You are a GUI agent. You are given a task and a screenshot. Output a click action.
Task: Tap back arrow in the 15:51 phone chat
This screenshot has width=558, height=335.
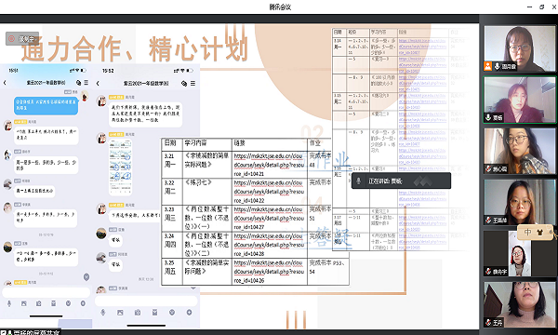point(5,83)
